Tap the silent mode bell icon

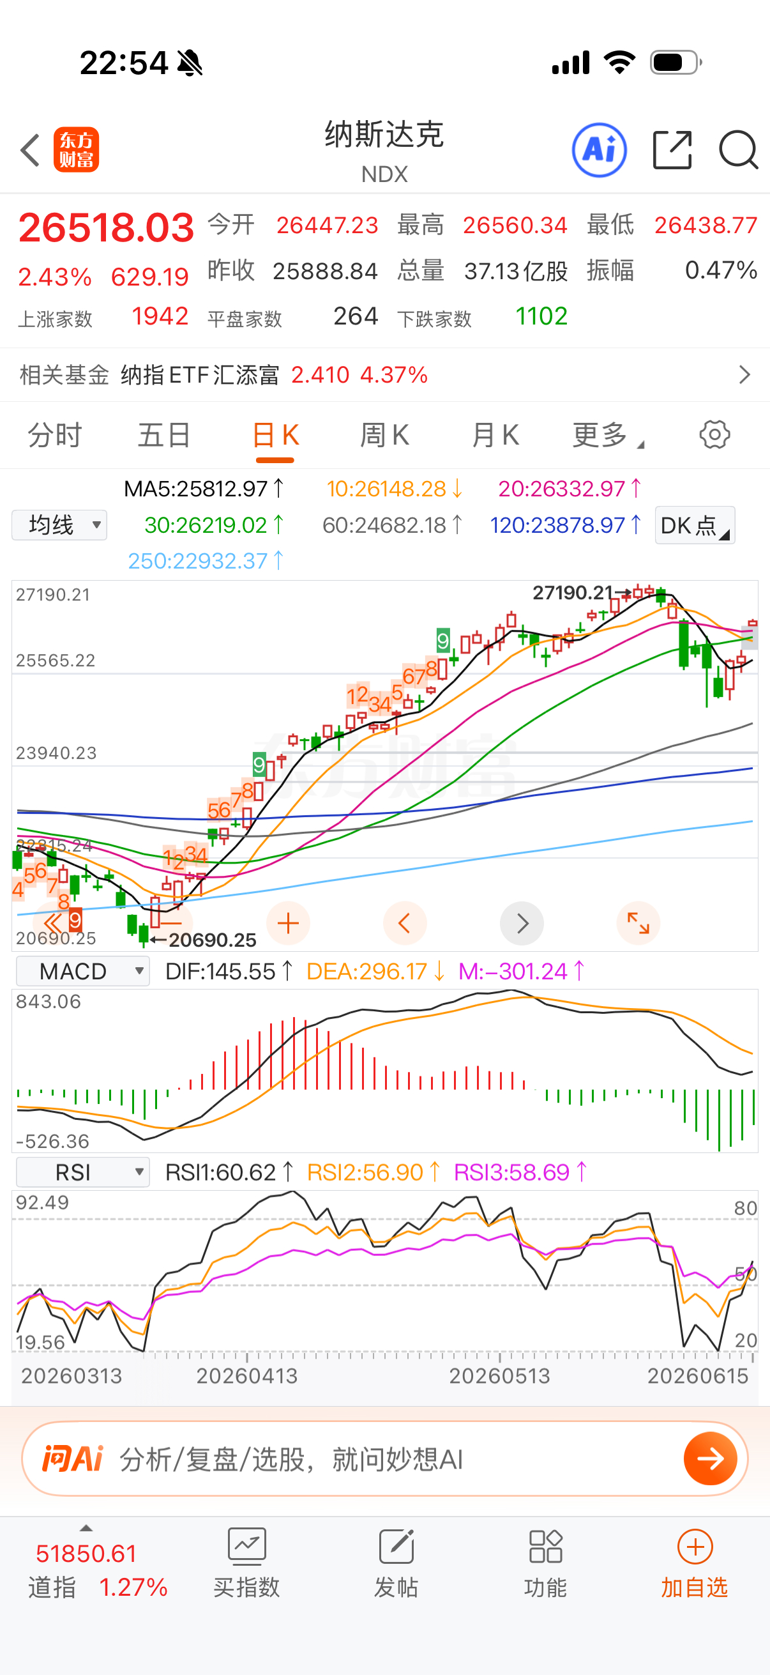tap(190, 63)
